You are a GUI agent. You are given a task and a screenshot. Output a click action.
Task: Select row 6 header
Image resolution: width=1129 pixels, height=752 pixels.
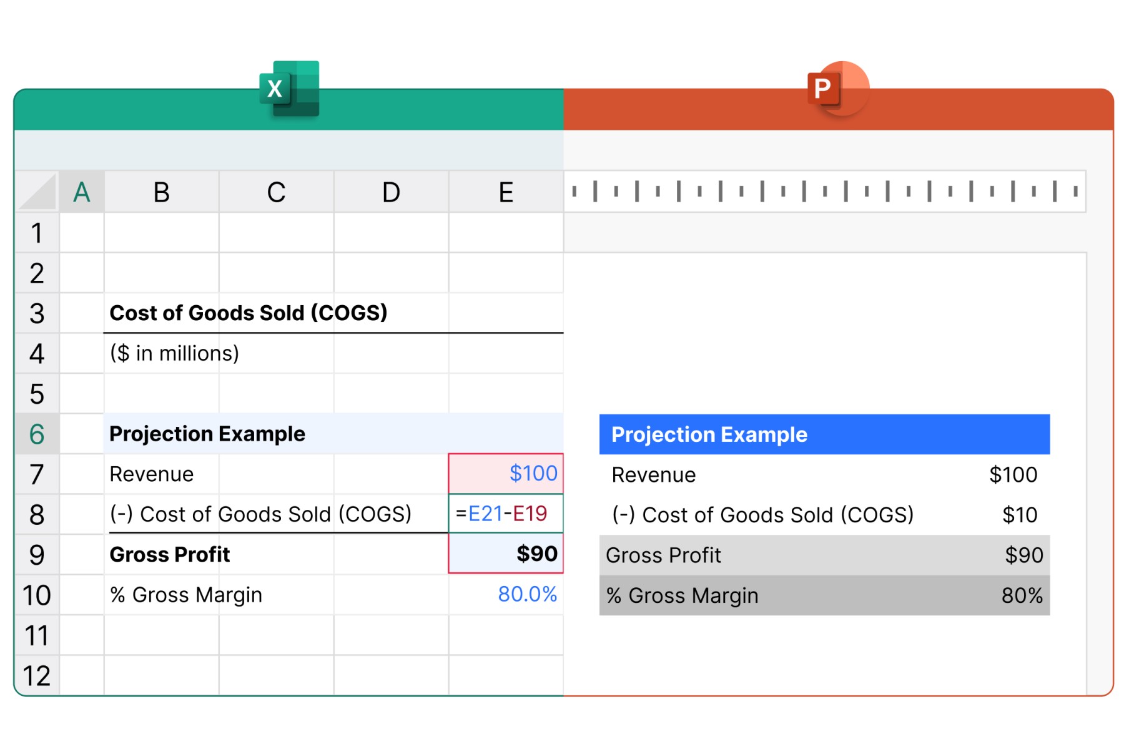point(37,434)
